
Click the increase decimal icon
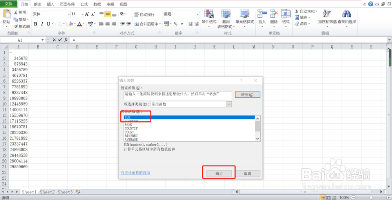coord(190,24)
